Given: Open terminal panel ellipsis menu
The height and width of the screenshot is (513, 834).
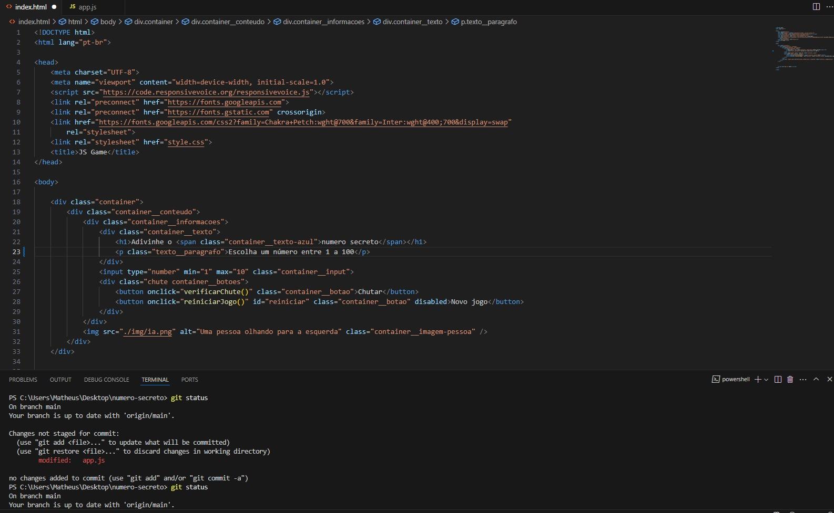Looking at the screenshot, I should tap(803, 379).
